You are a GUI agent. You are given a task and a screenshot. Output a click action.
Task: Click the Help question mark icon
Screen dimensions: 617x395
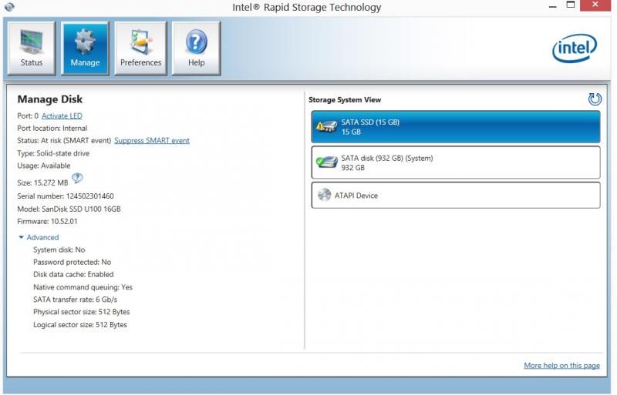[197, 42]
